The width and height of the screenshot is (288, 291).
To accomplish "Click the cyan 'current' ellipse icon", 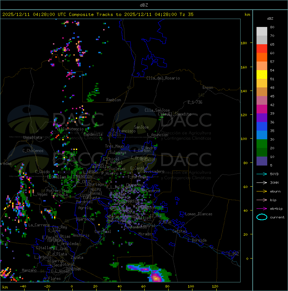I will click(x=262, y=217).
